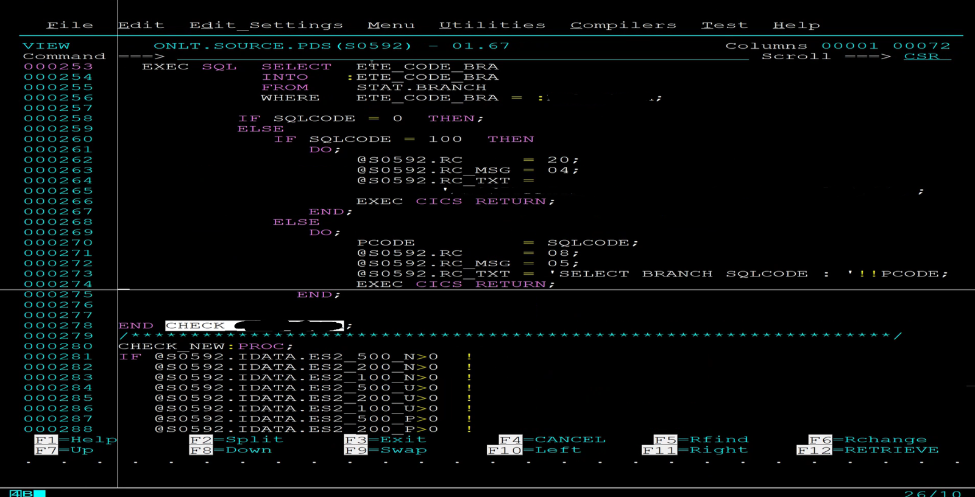
Task: Open the File menu
Action: point(70,25)
